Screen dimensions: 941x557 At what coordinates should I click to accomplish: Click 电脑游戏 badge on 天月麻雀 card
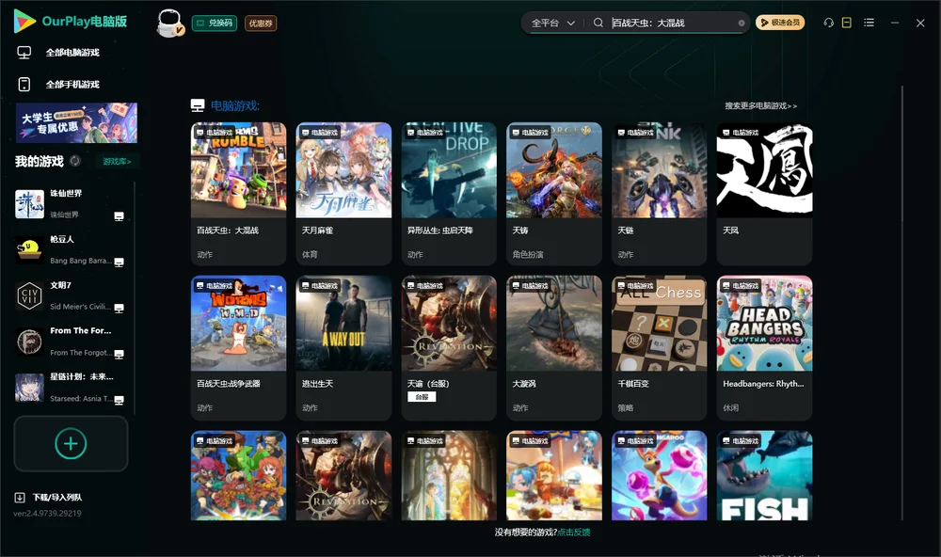319,132
